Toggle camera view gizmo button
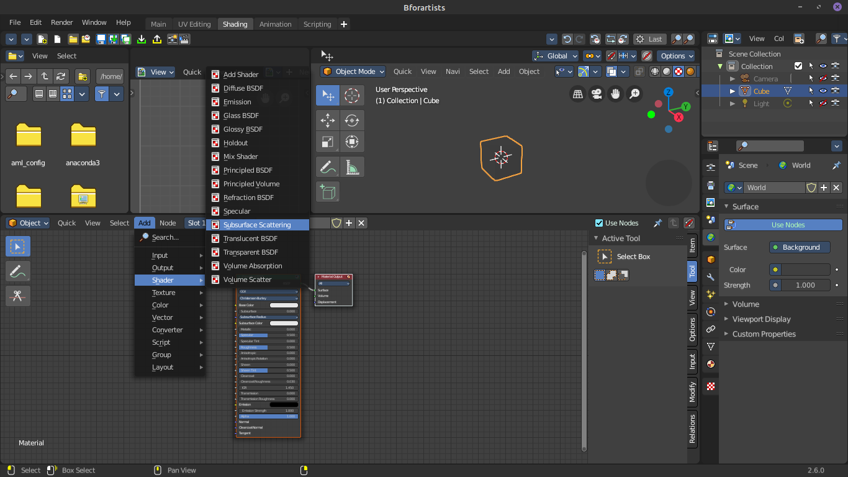 [597, 94]
